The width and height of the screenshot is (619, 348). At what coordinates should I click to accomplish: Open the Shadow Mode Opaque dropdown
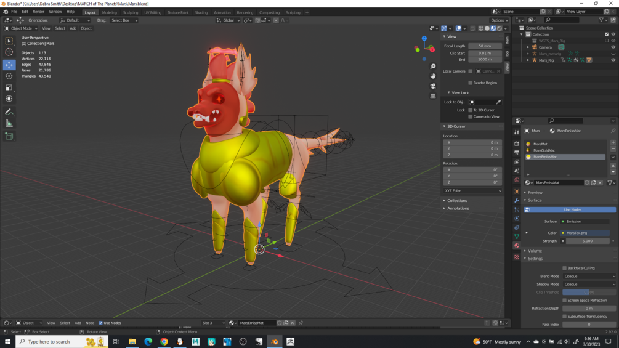[589, 284]
